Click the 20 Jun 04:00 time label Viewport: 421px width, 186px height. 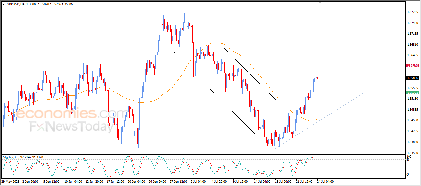coord(137,181)
